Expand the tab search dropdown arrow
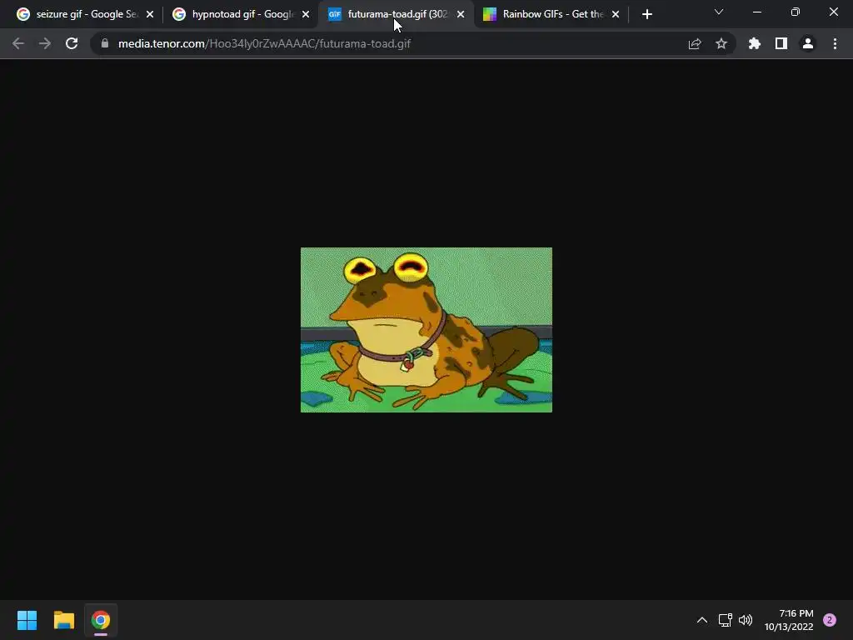This screenshot has width=853, height=640. [719, 12]
